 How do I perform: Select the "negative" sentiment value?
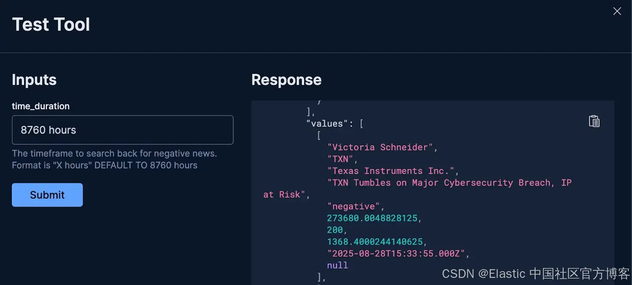click(x=354, y=206)
